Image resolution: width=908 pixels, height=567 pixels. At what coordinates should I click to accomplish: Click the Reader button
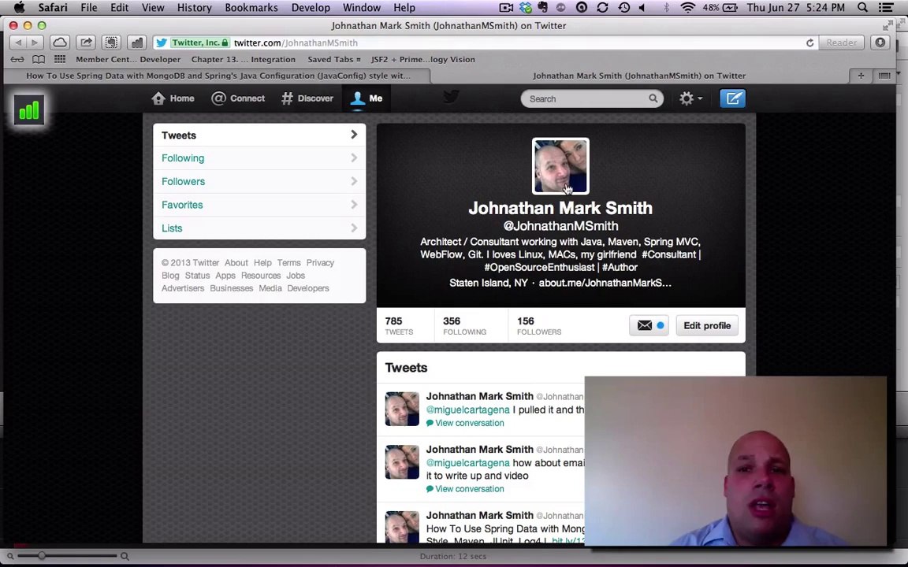pyautogui.click(x=842, y=43)
